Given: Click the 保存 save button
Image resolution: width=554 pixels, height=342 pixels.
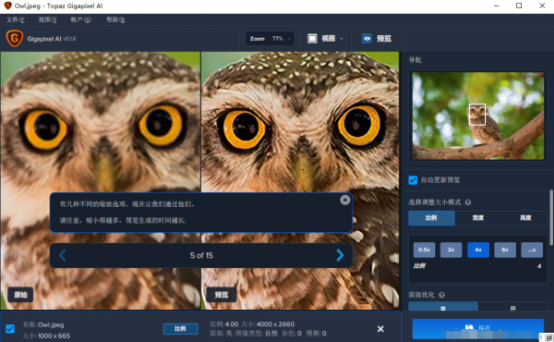Looking at the screenshot, I should tap(477, 328).
